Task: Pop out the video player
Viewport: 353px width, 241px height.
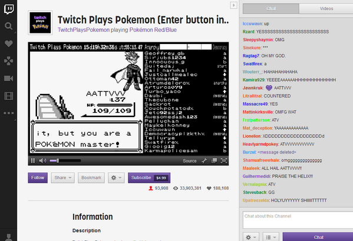Action: click(x=214, y=160)
